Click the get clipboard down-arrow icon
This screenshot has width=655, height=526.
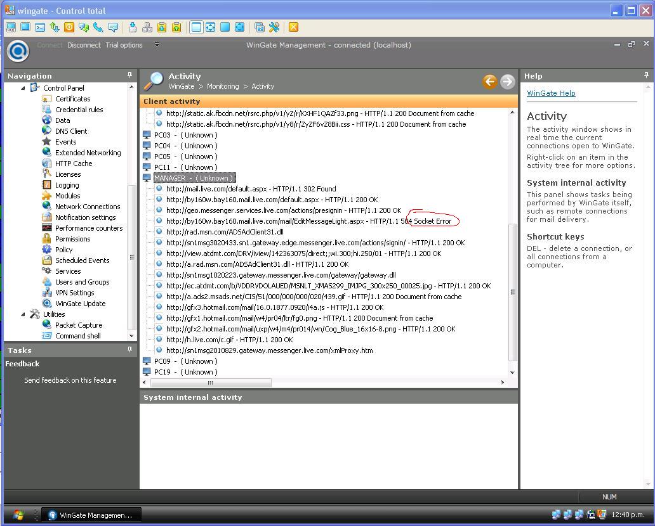tap(162, 27)
